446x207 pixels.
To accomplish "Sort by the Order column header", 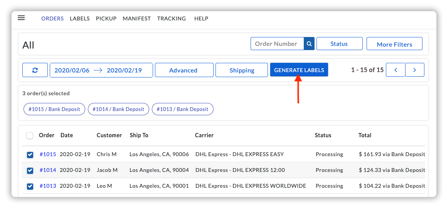I will pos(47,135).
